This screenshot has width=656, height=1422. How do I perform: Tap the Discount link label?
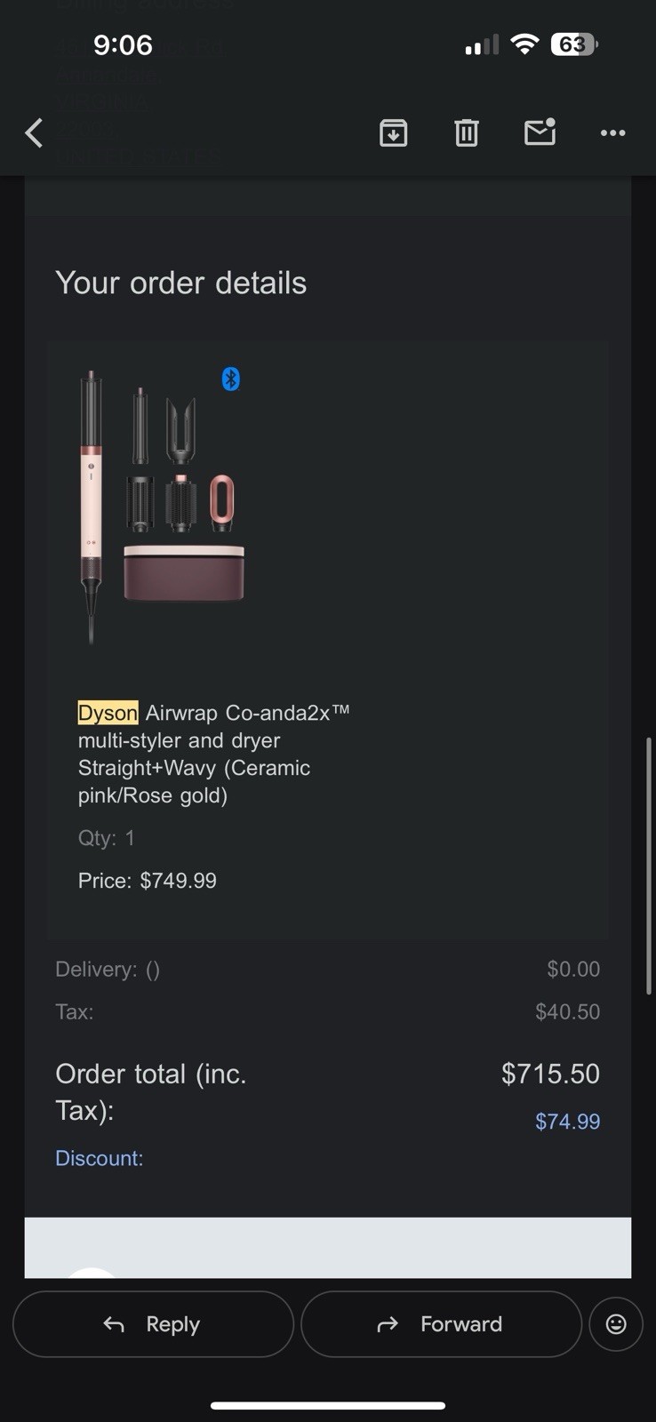[x=99, y=1158]
